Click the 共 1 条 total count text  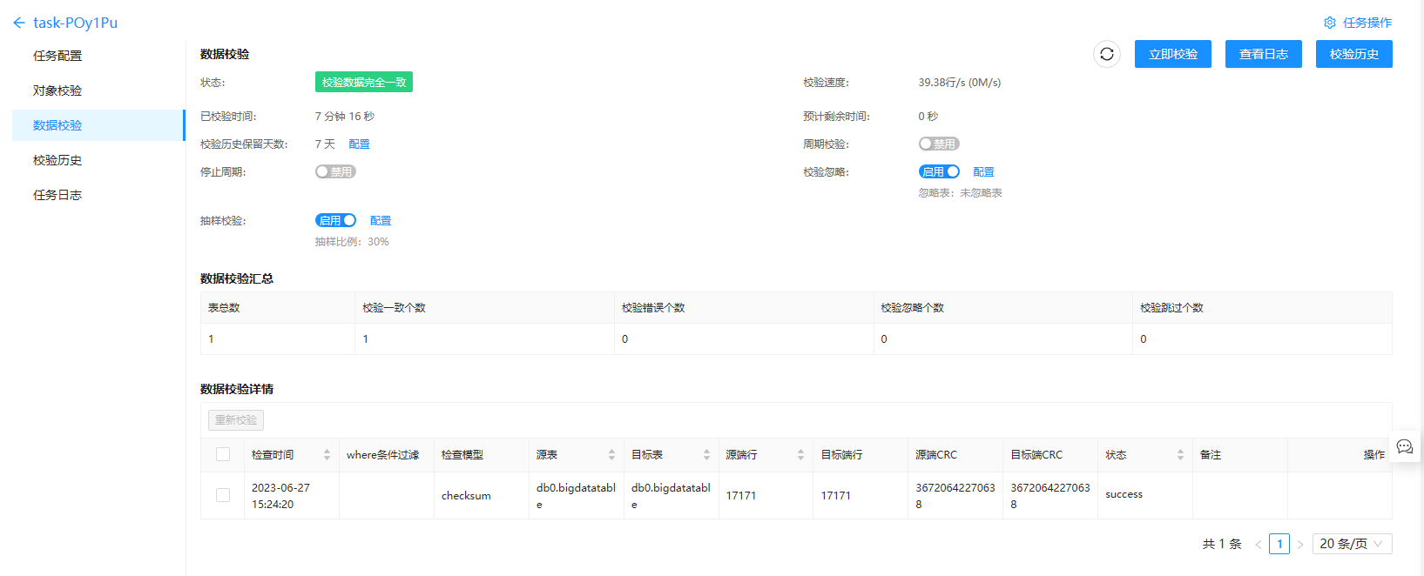(x=1222, y=544)
